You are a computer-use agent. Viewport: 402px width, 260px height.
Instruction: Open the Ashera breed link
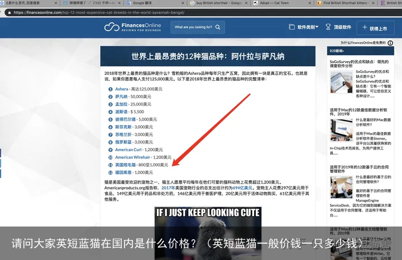pos(122,89)
